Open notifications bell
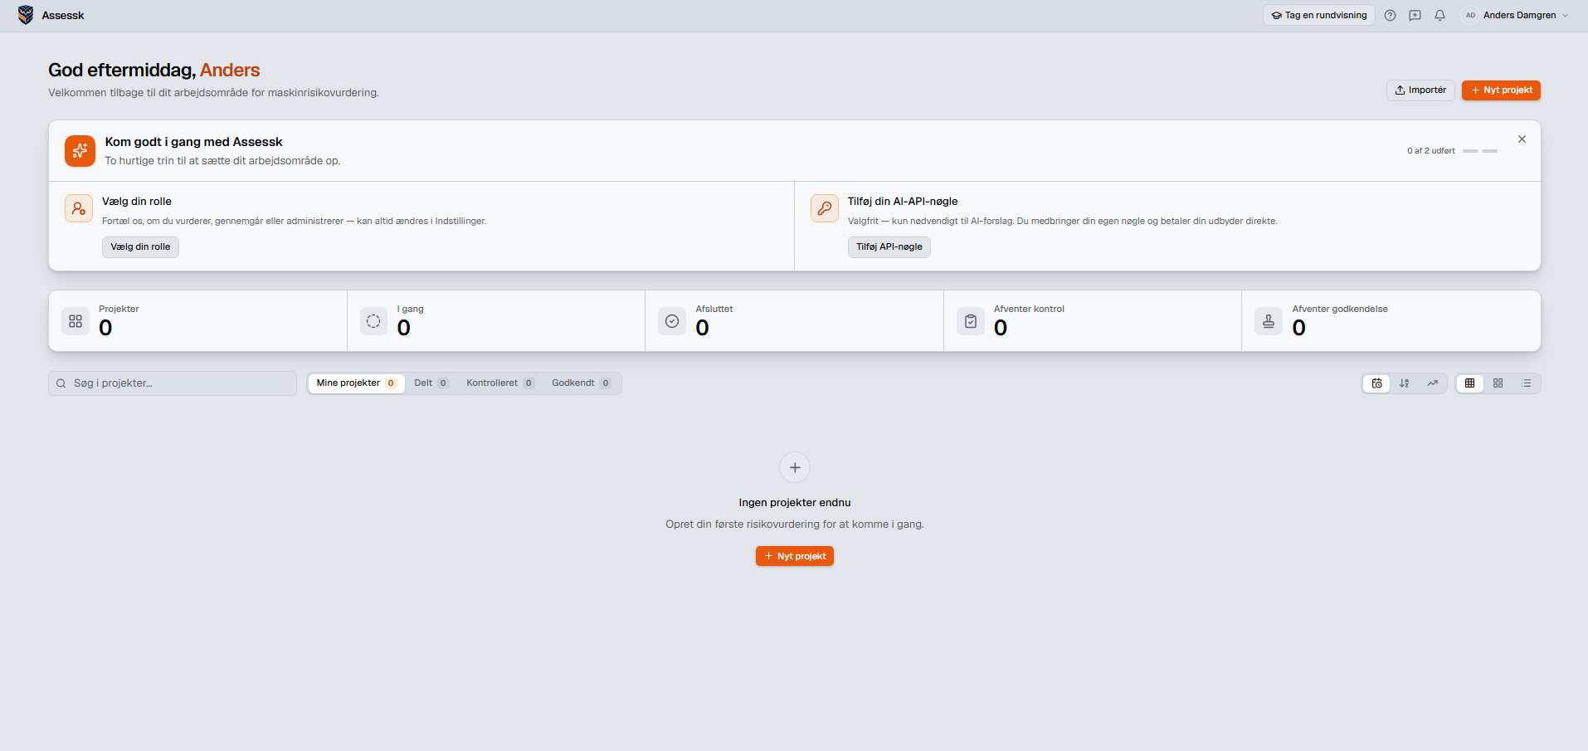 (1440, 15)
